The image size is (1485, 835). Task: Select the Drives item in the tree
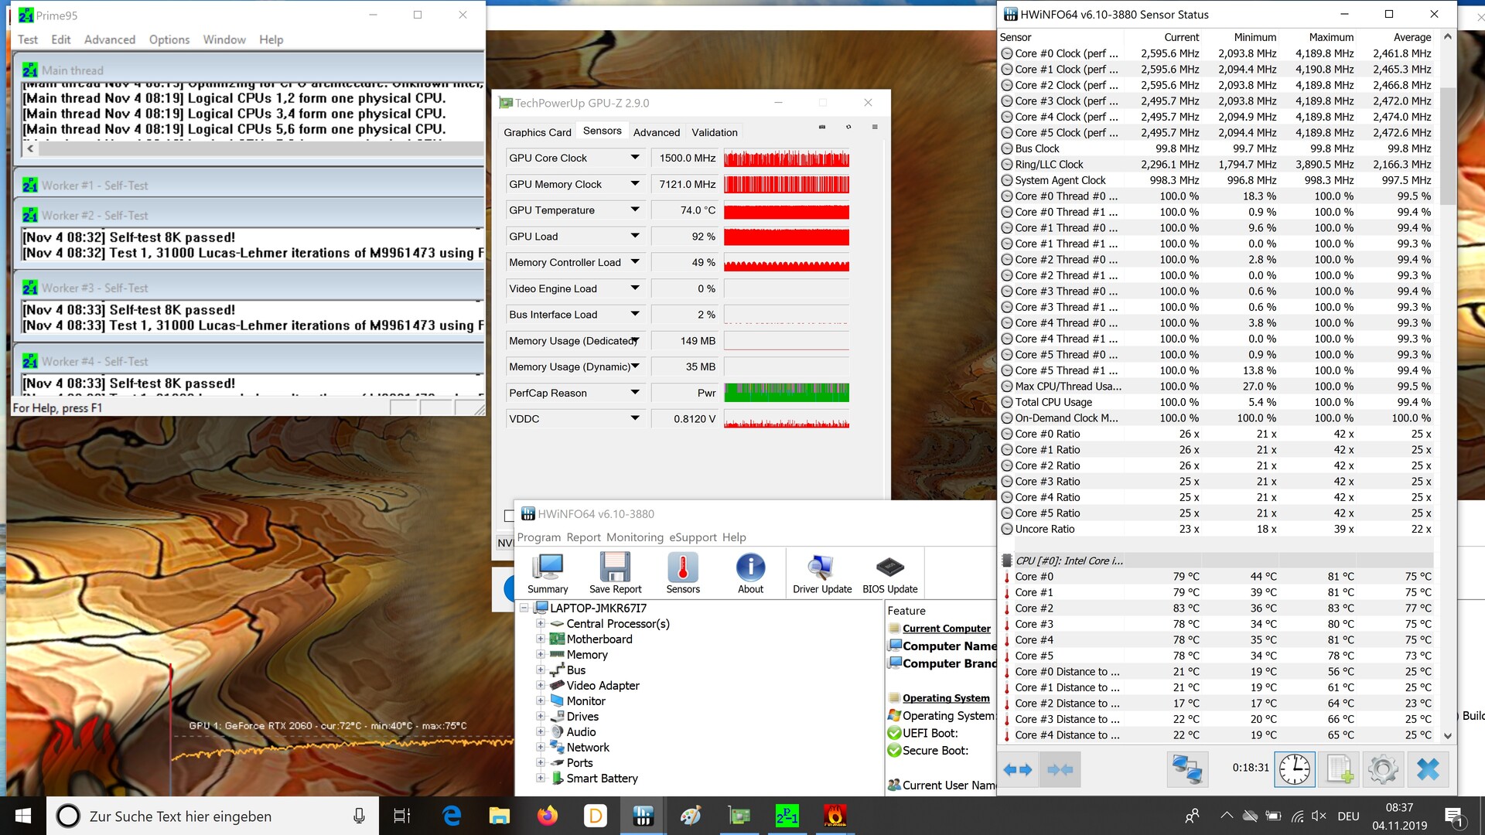pos(582,717)
